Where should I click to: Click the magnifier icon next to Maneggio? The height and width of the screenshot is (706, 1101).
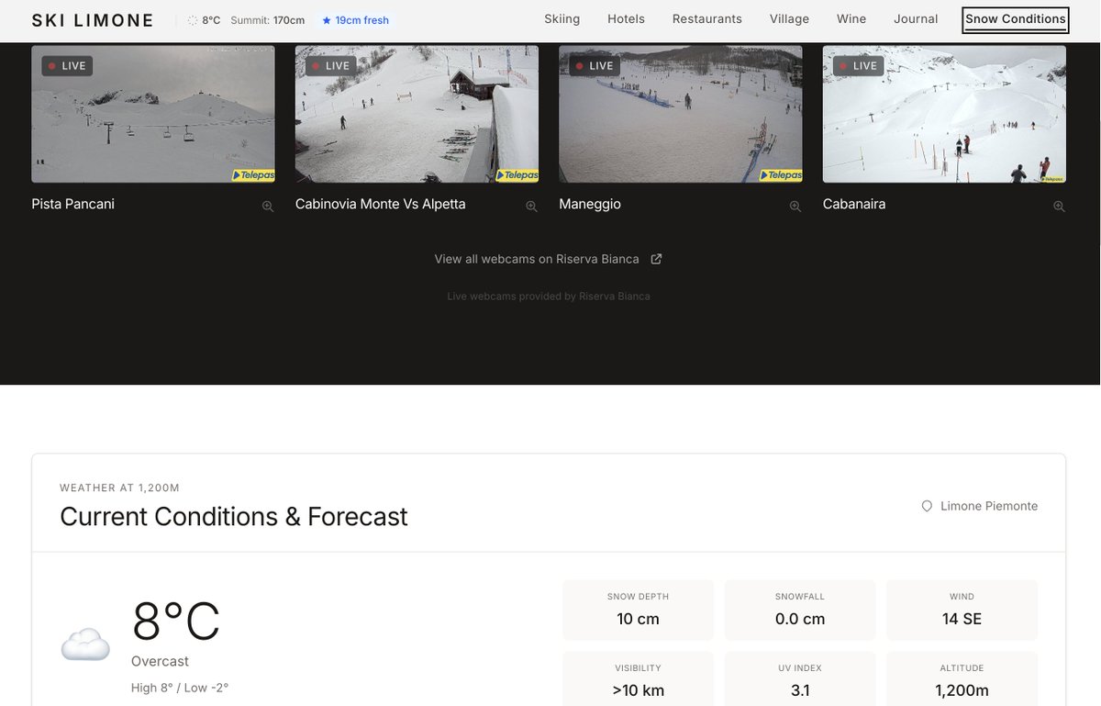(x=795, y=207)
